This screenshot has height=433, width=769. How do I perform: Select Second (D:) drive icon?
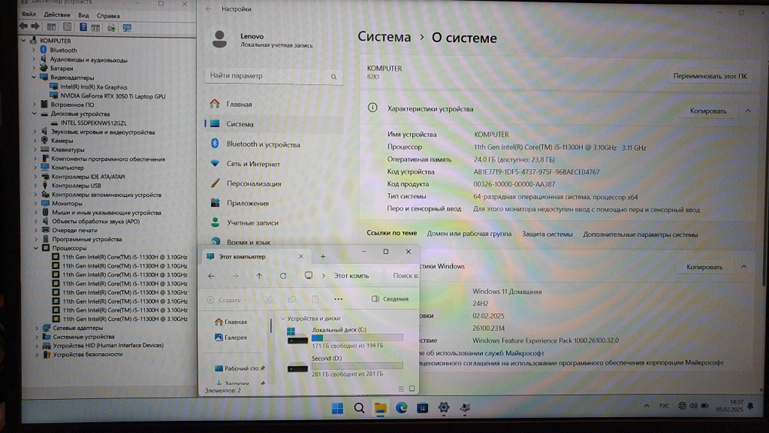(297, 367)
